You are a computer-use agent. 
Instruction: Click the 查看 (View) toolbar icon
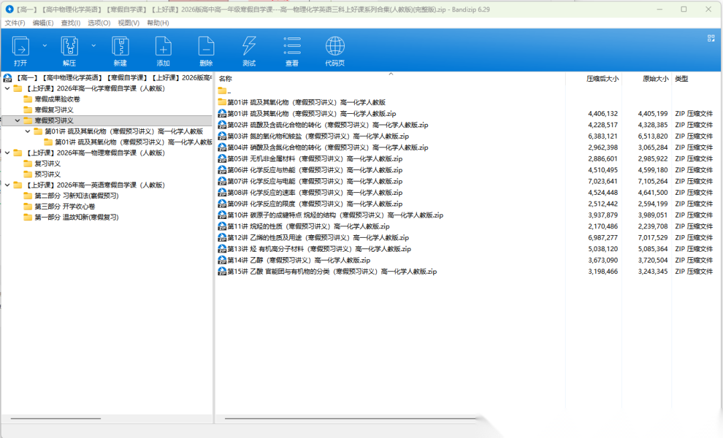pos(292,47)
